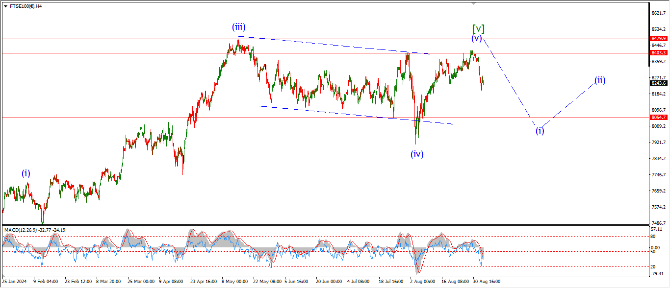Click the black 8243.6 current price tag
The height and width of the screenshot is (288, 670).
pyautogui.click(x=658, y=83)
